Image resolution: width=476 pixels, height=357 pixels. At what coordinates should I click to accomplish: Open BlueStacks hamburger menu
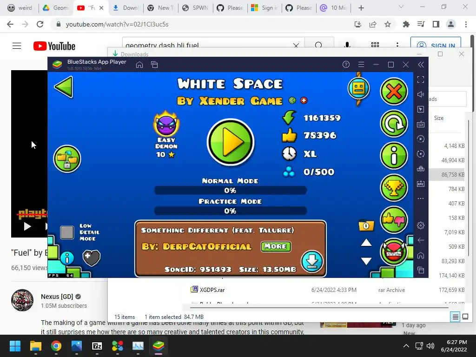pos(361,64)
